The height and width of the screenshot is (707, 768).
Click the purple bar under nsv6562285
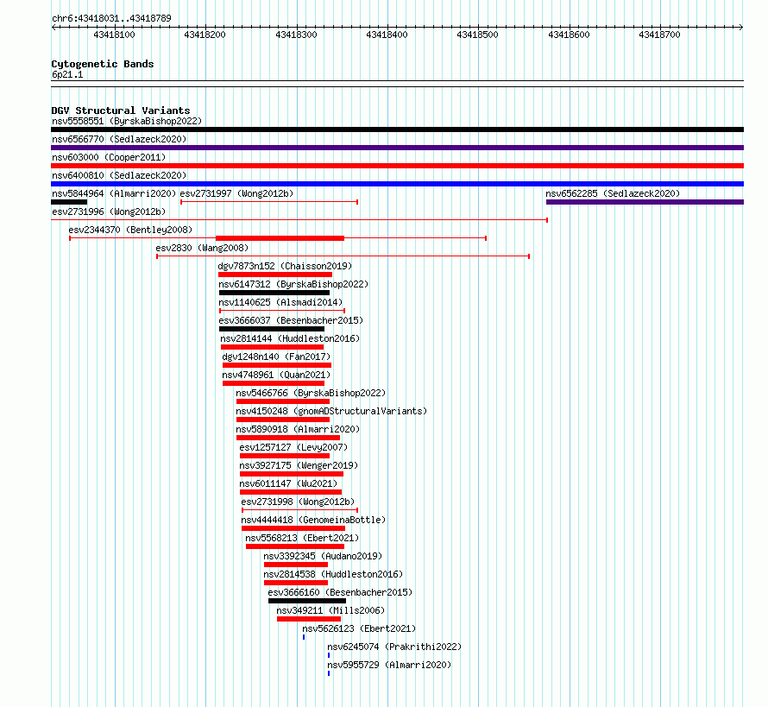[645, 202]
